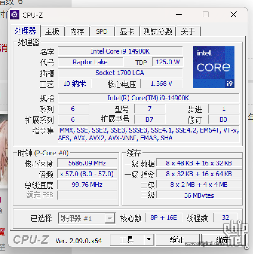Click the empty 额定 FSB field

point(87,195)
